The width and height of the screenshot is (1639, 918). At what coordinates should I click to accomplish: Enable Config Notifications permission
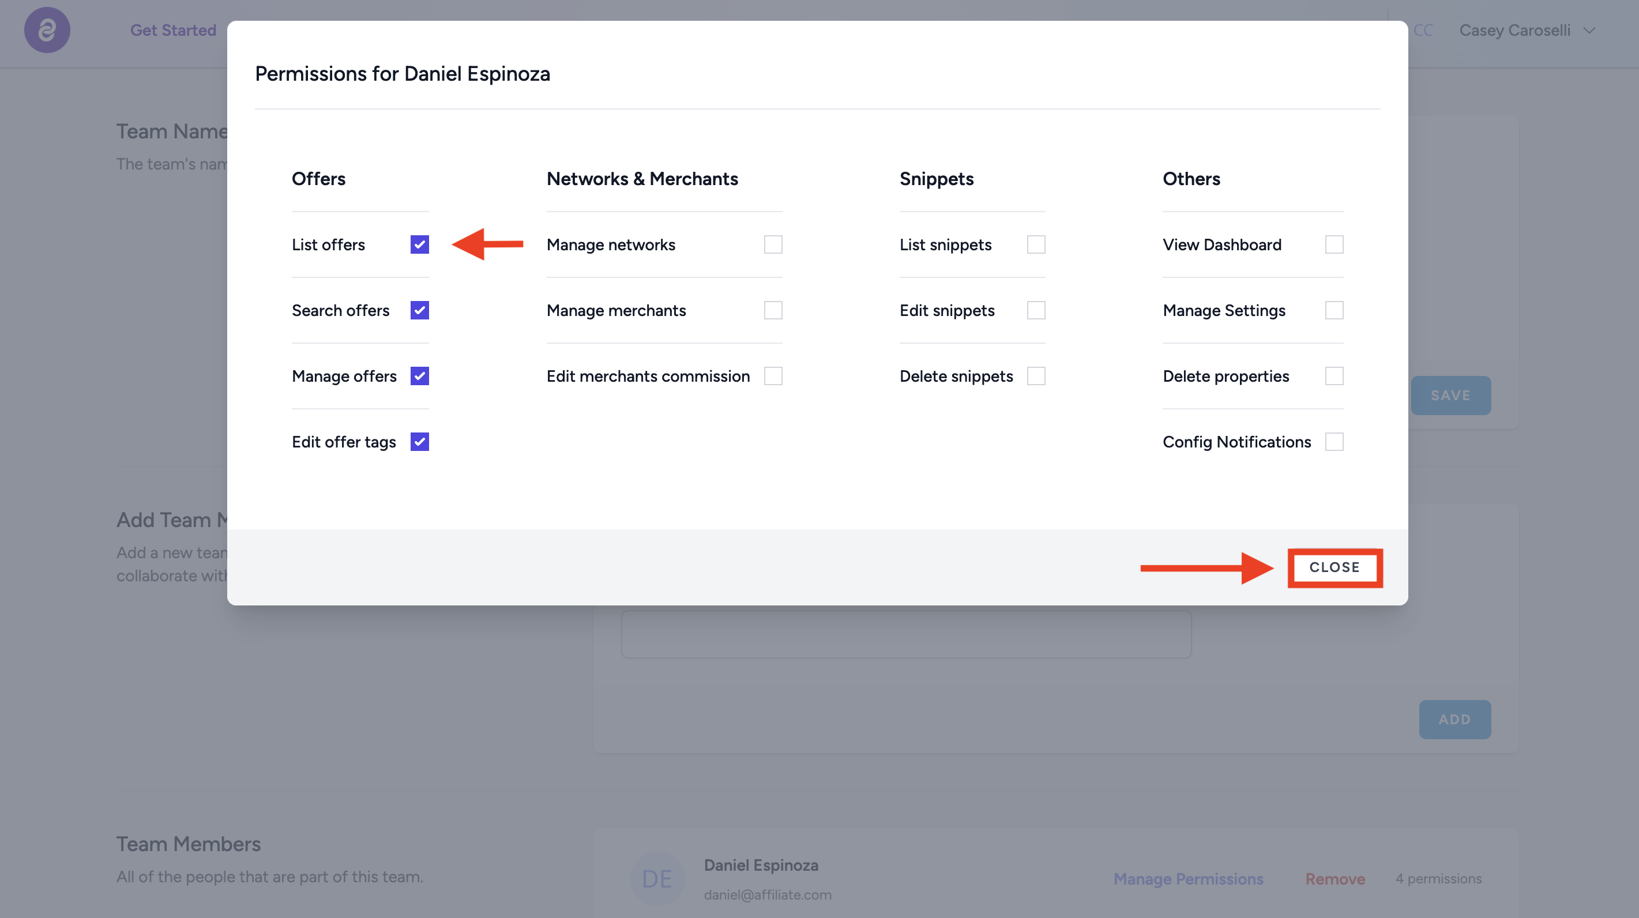[1334, 442]
